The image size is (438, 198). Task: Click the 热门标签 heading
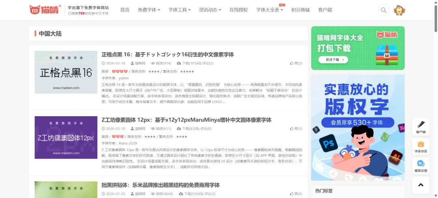(x=324, y=191)
